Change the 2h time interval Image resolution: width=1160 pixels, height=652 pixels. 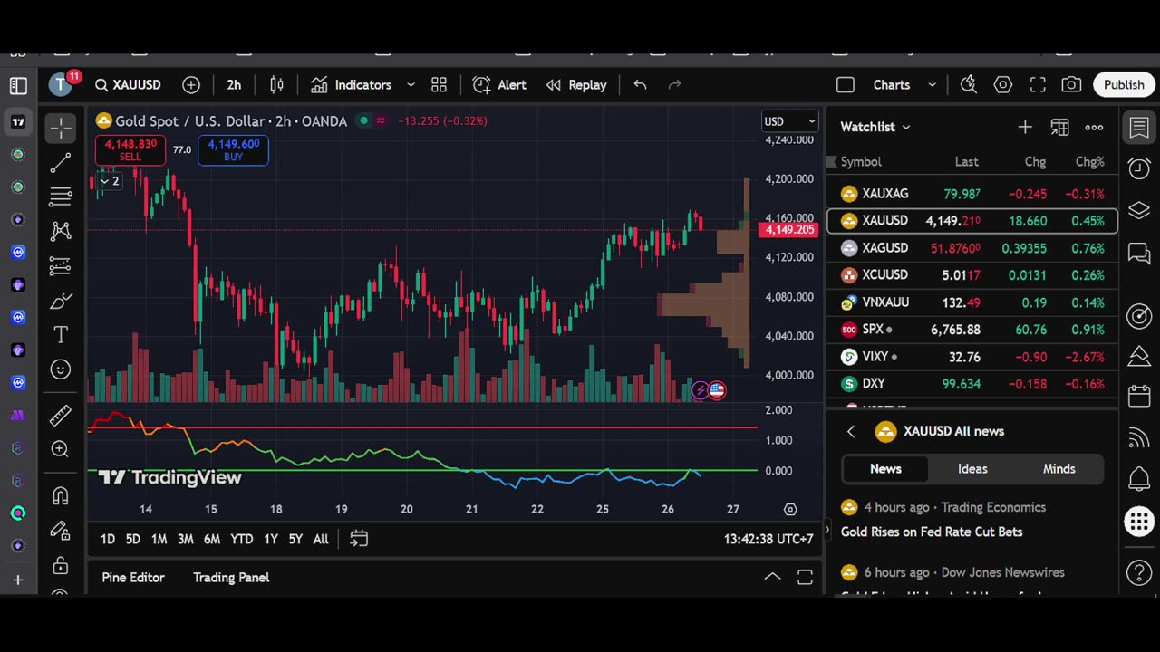coord(234,85)
